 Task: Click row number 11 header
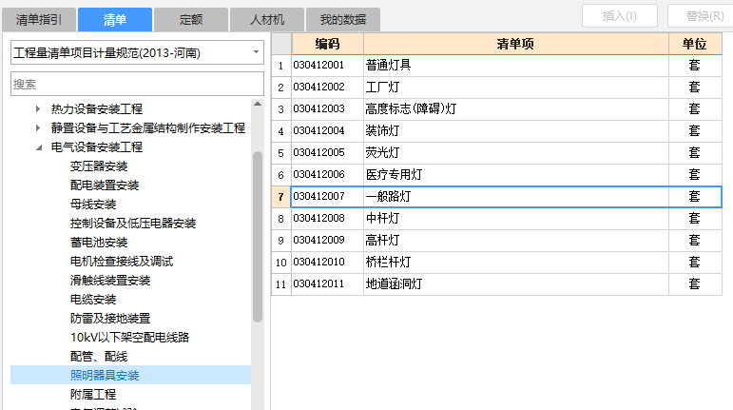point(281,284)
